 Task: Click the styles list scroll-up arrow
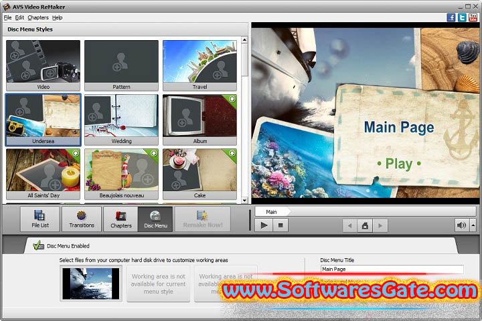click(x=245, y=40)
